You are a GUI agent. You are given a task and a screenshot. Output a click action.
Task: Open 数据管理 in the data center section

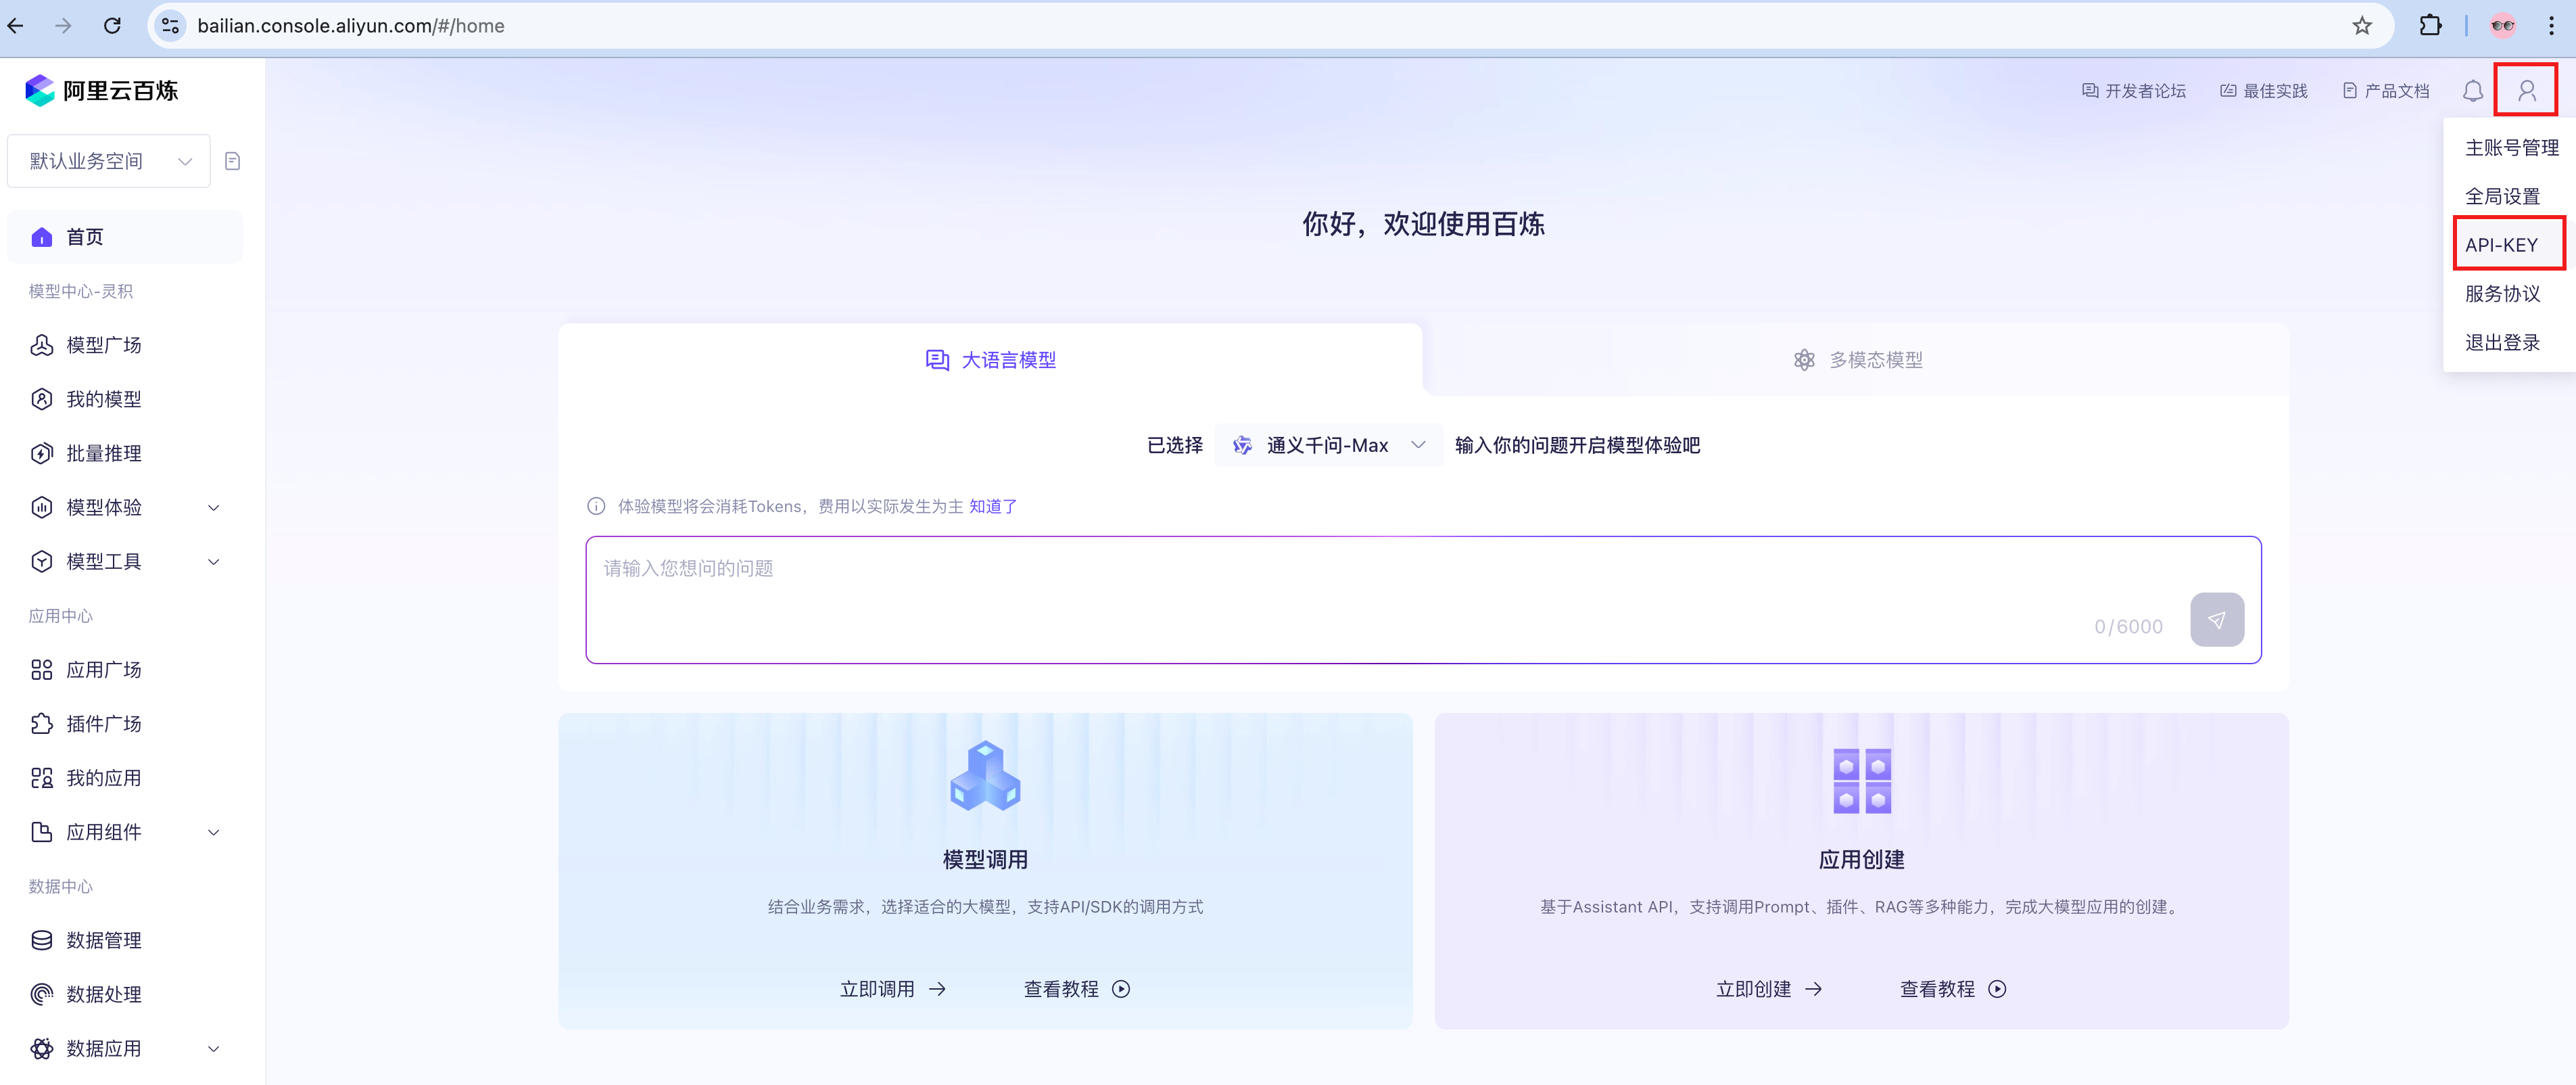point(103,940)
